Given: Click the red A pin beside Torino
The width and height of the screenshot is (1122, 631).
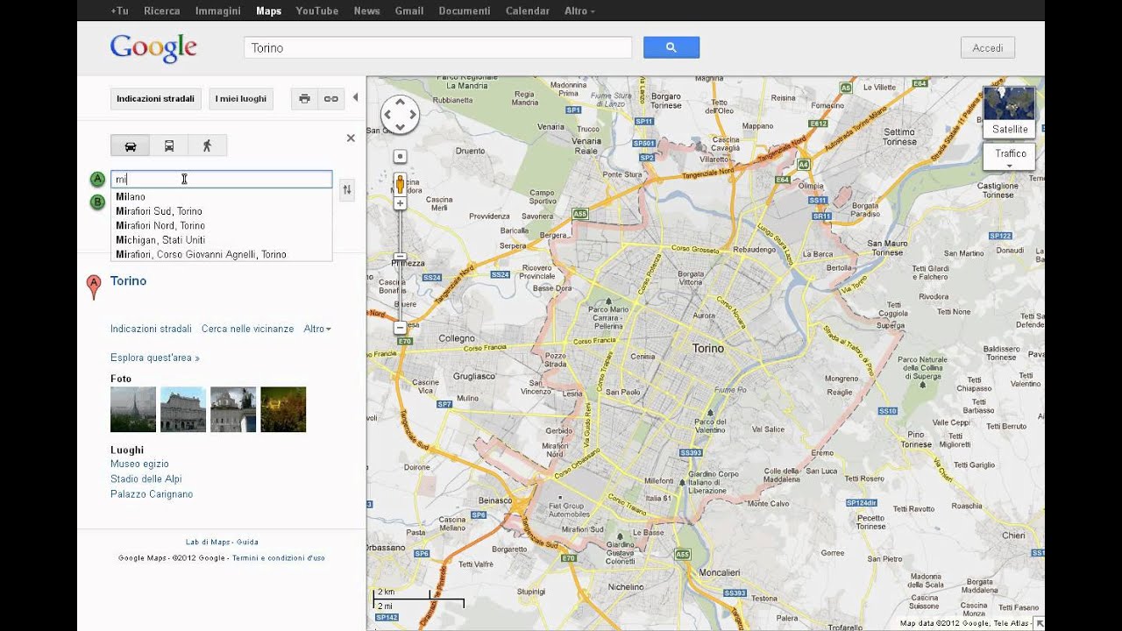Looking at the screenshot, I should click(x=94, y=287).
